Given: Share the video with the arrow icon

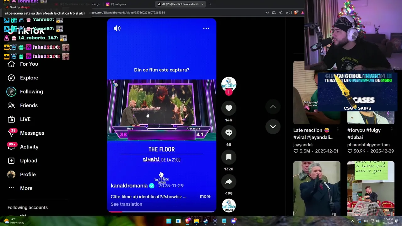Looking at the screenshot, I should pos(229,181).
